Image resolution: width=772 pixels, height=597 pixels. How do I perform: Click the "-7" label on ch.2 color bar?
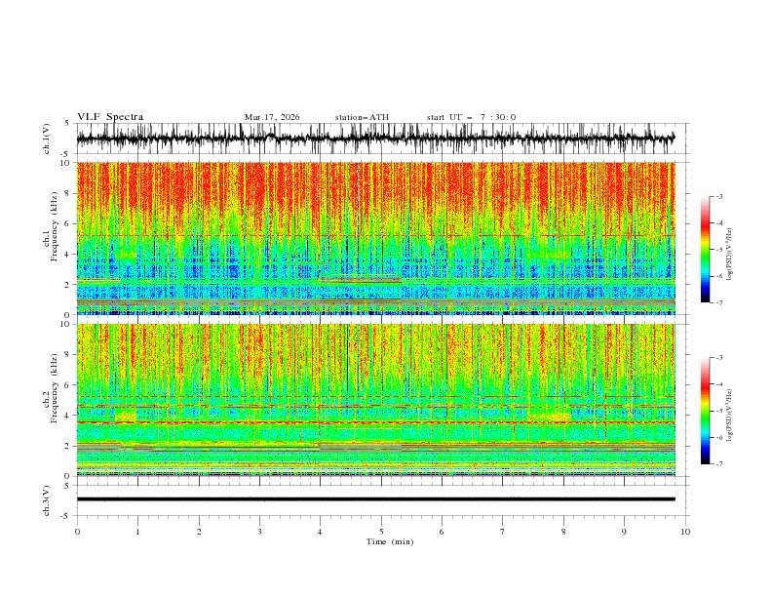click(x=718, y=464)
